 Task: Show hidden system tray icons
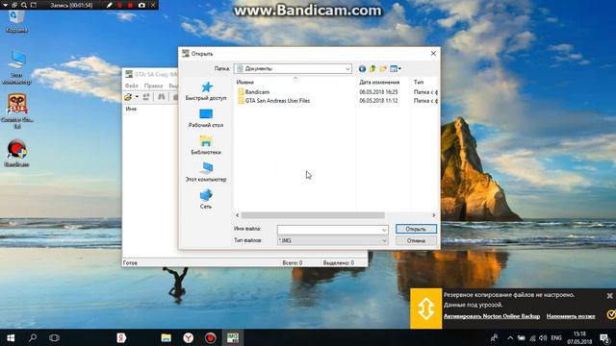point(510,337)
